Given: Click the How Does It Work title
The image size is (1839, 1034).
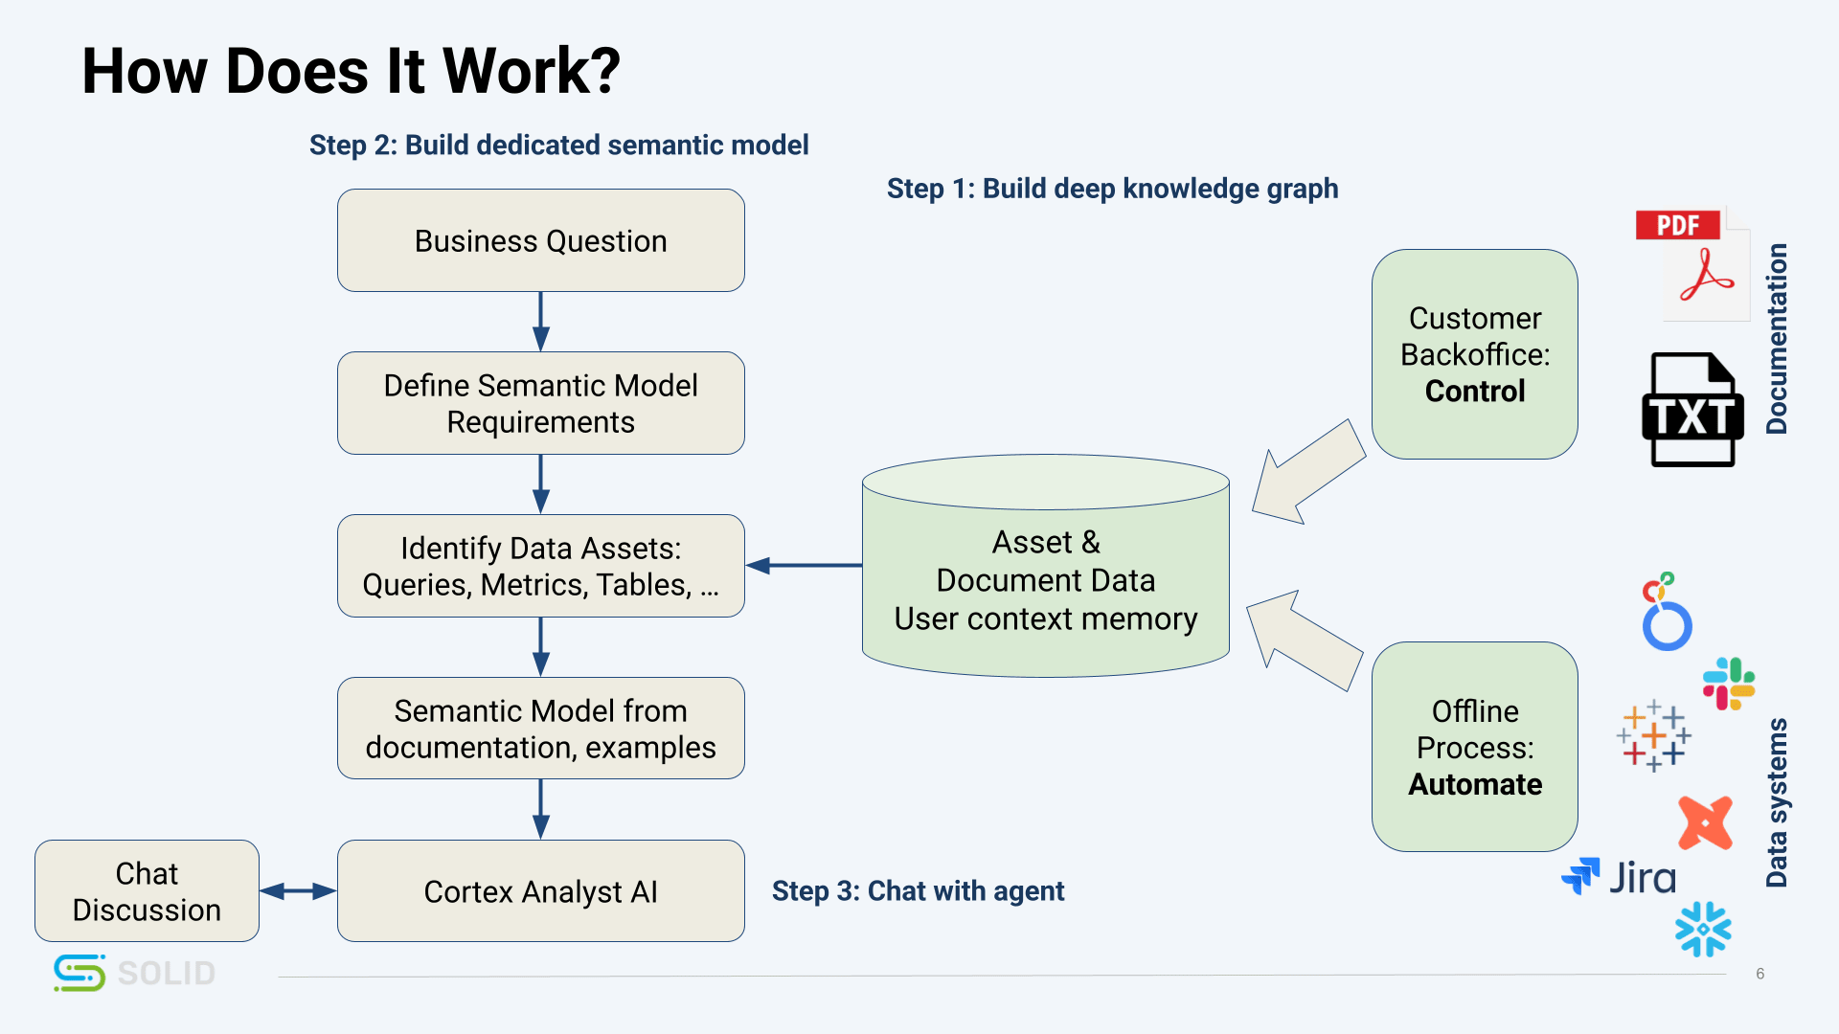Looking at the screenshot, I should pos(351,71).
